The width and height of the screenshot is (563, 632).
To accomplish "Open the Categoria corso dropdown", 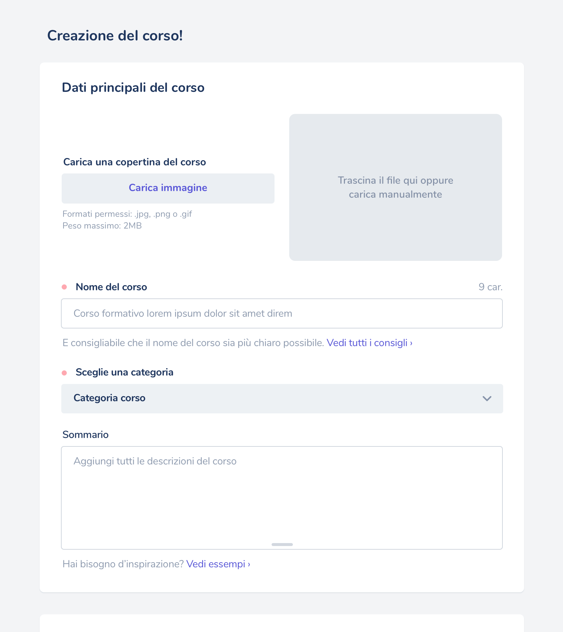I will pyautogui.click(x=282, y=399).
